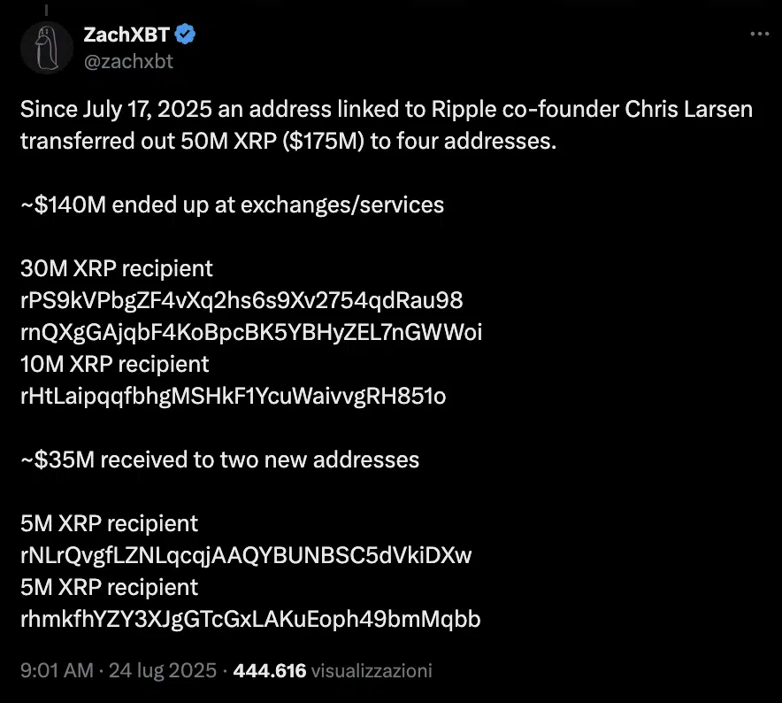782x703 pixels.
Task: Click ZachXBT's verified blue checkmark badge
Action: click(184, 34)
